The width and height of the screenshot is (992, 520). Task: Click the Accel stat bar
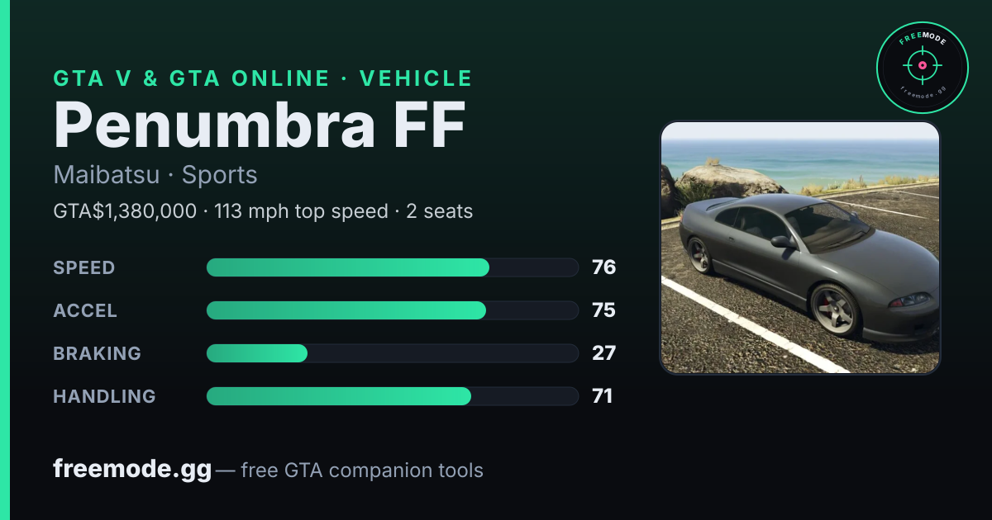tap(392, 310)
